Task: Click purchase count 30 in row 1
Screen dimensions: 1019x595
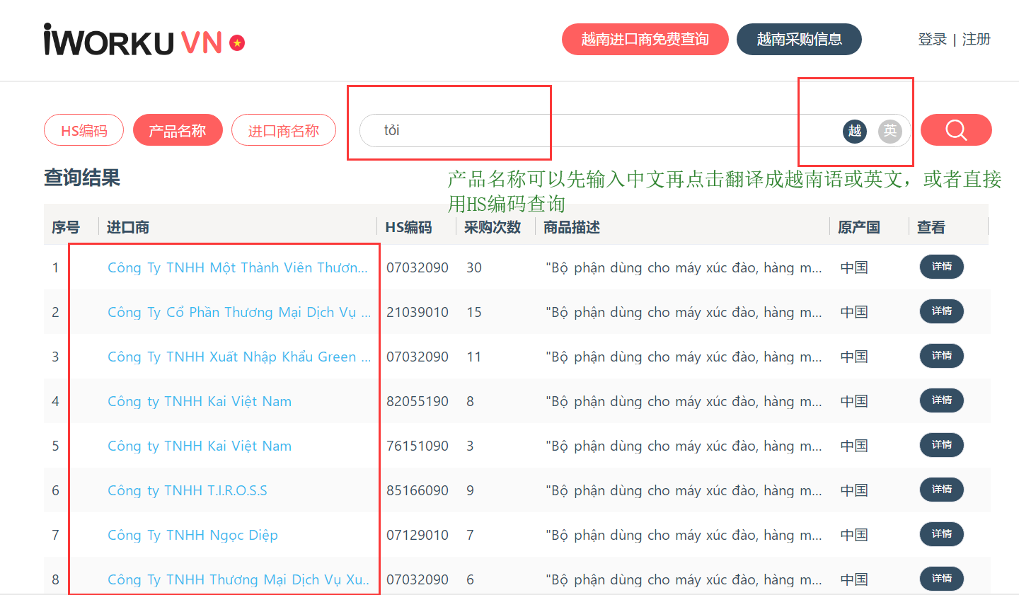Action: pos(474,267)
